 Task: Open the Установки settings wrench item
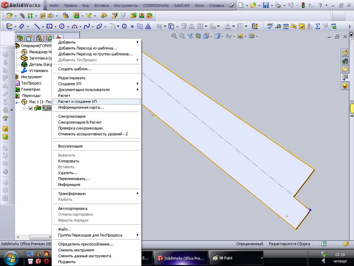click(x=38, y=71)
